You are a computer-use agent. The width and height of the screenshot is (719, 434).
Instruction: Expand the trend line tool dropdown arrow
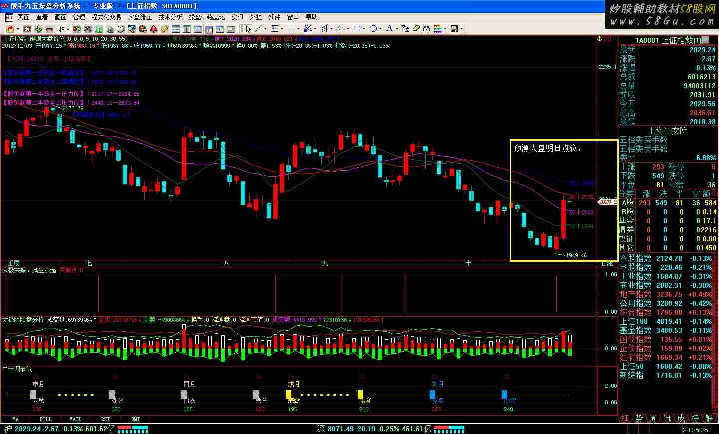click(265, 29)
